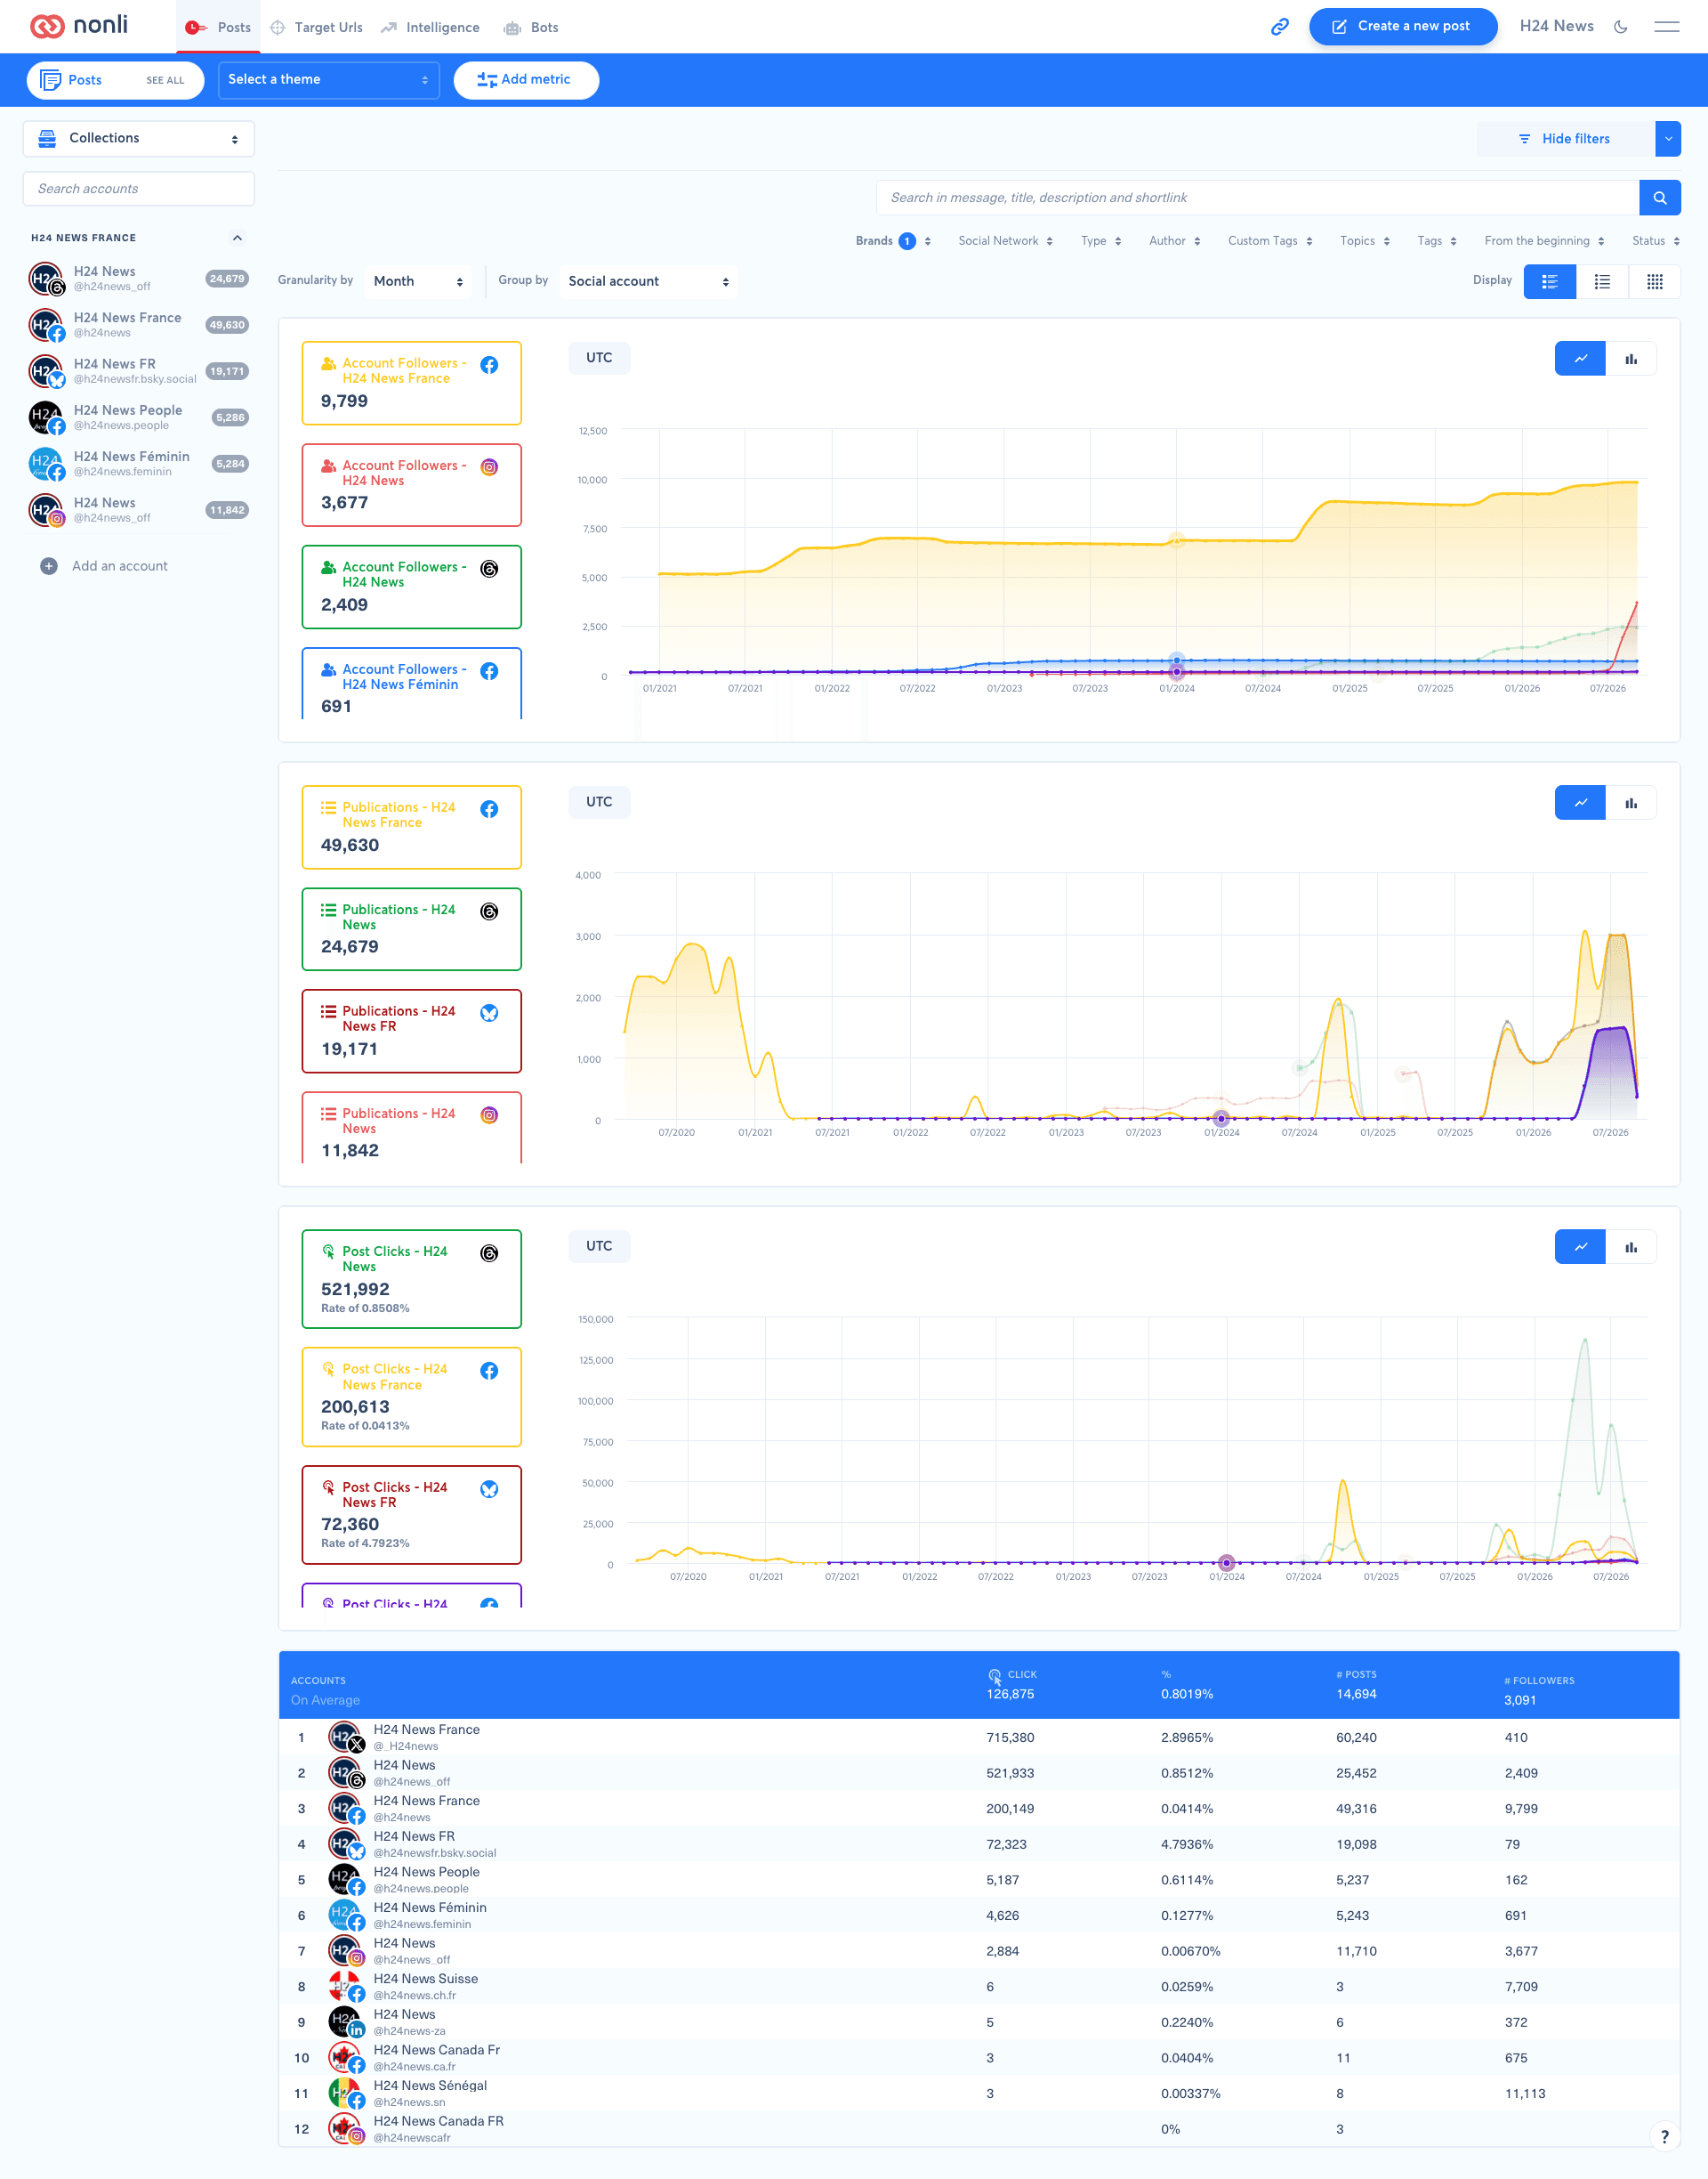
Task: Open the Intelligence tab
Action: pyautogui.click(x=430, y=27)
